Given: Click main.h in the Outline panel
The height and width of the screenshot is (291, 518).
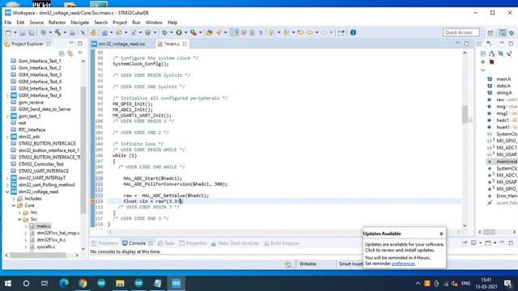Looking at the screenshot, I should (503, 79).
